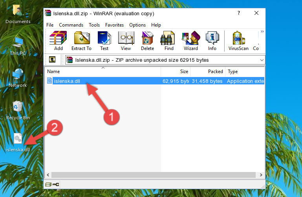
Task: Click the partially visible Co toolbar button
Action: pyautogui.click(x=256, y=41)
